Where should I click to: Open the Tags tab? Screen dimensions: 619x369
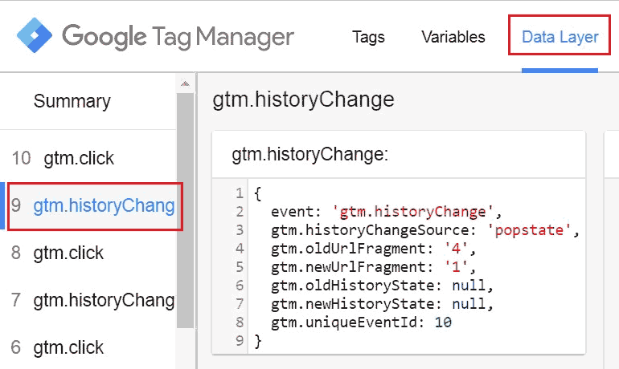click(368, 37)
